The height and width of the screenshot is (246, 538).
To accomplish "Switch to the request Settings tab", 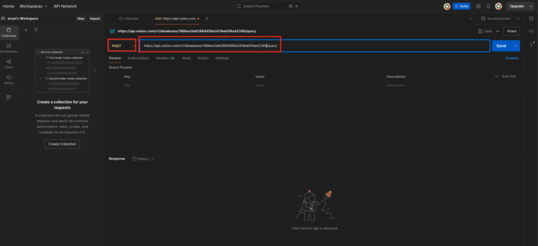I will 222,58.
